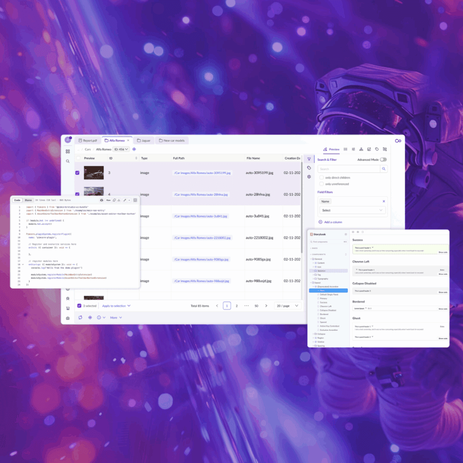The image size is (463, 463).
Task: Expand the 'Apply to selection' dropdown
Action: point(116,306)
